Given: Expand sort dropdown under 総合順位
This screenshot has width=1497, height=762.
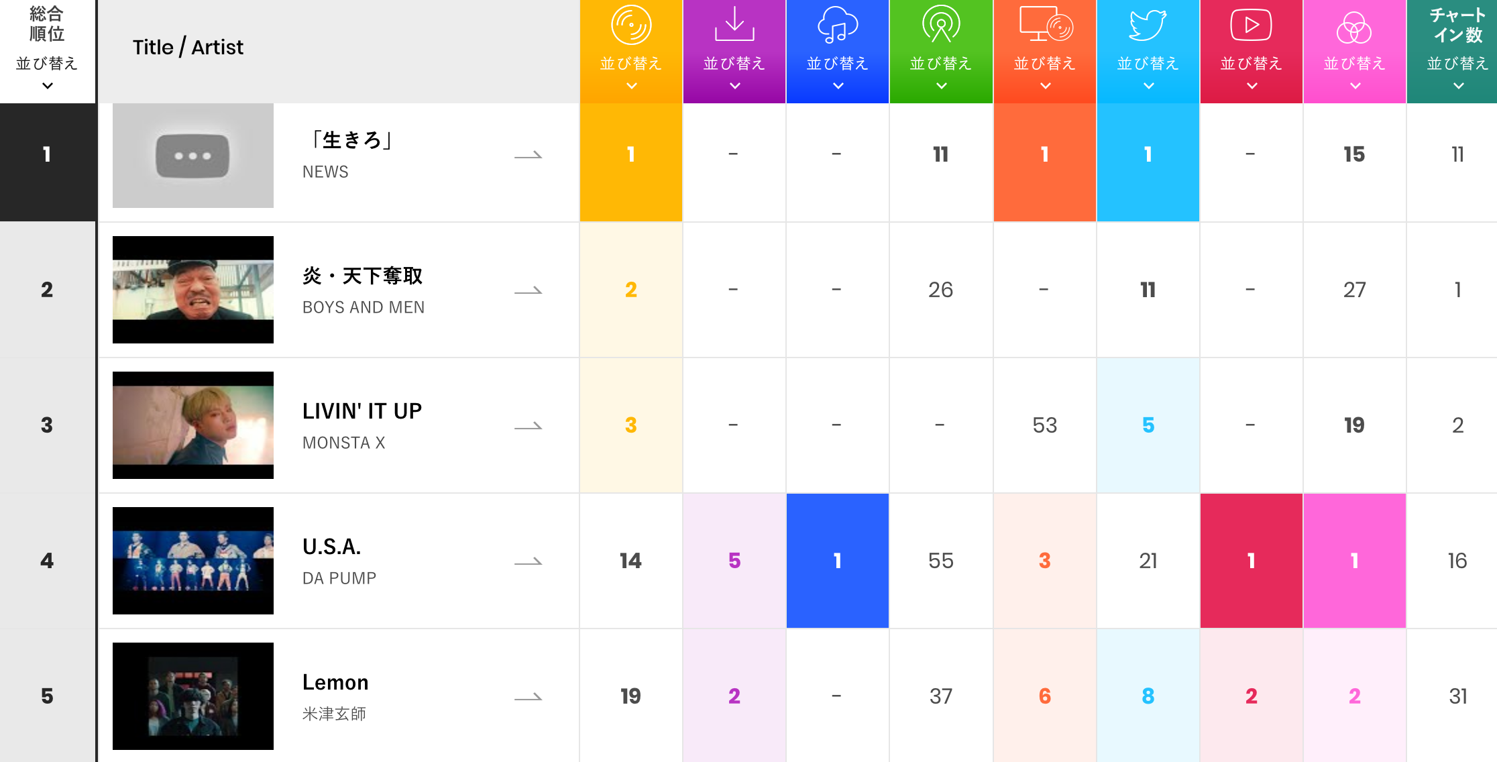Looking at the screenshot, I should 47,85.
